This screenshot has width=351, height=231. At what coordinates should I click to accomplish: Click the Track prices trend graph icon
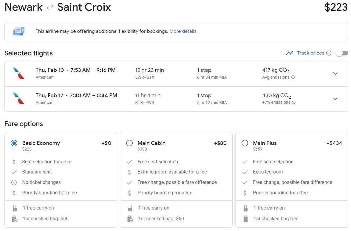pyautogui.click(x=289, y=53)
